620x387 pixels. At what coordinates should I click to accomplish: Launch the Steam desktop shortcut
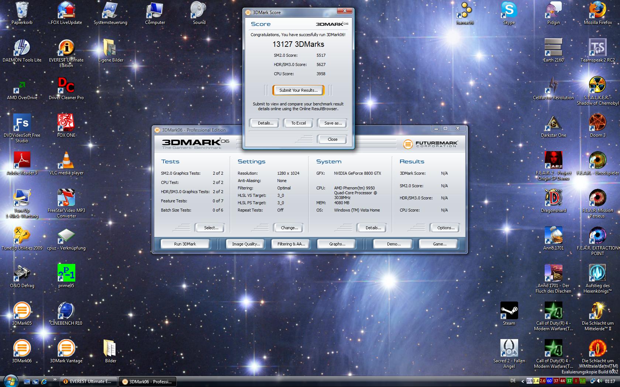[509, 314]
